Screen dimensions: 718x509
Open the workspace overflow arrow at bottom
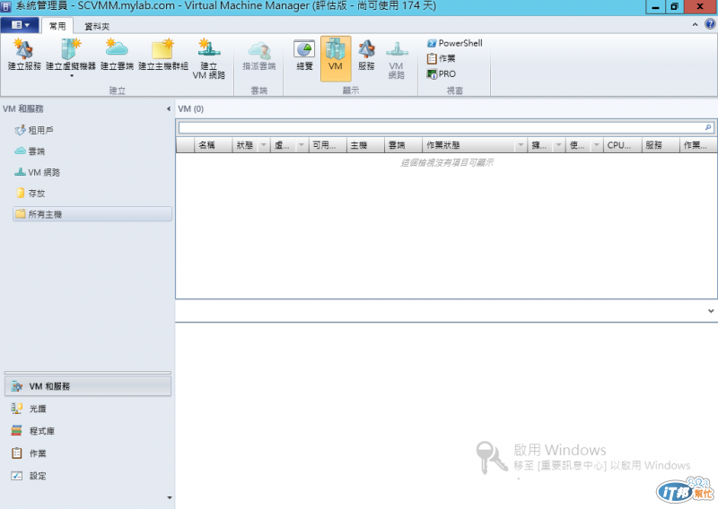coord(170,497)
